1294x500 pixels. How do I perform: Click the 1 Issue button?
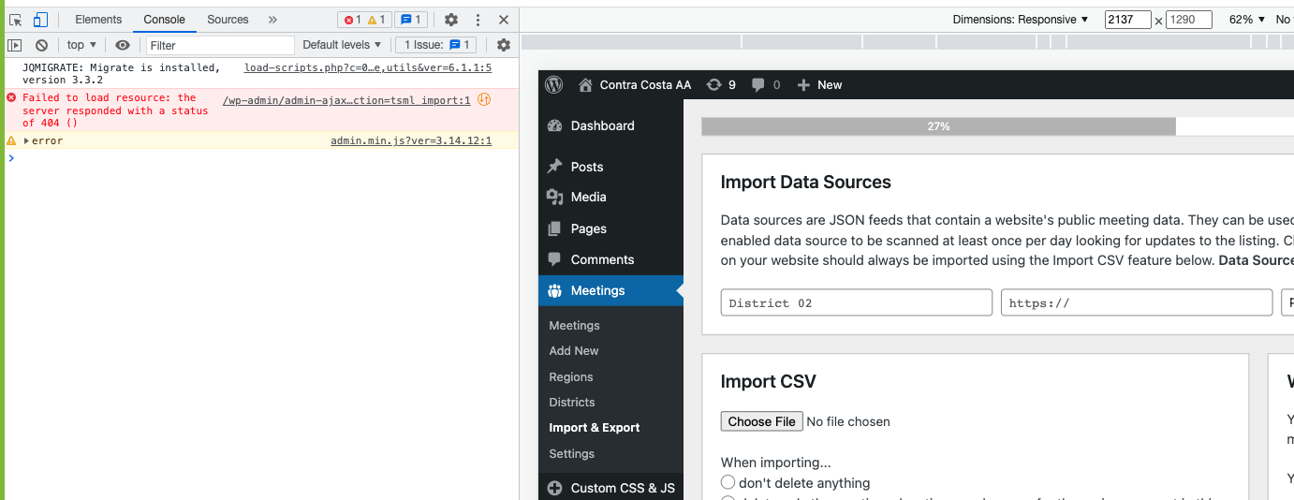[436, 45]
